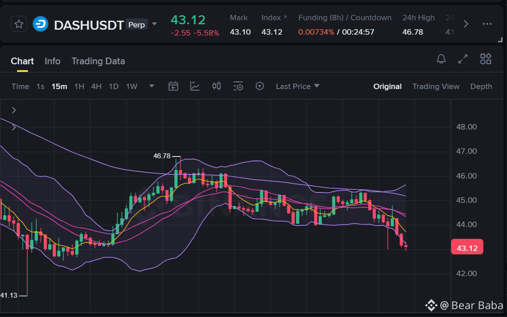This screenshot has width=507, height=317.
Task: Expand chart to fullscreen
Action: tap(463, 59)
